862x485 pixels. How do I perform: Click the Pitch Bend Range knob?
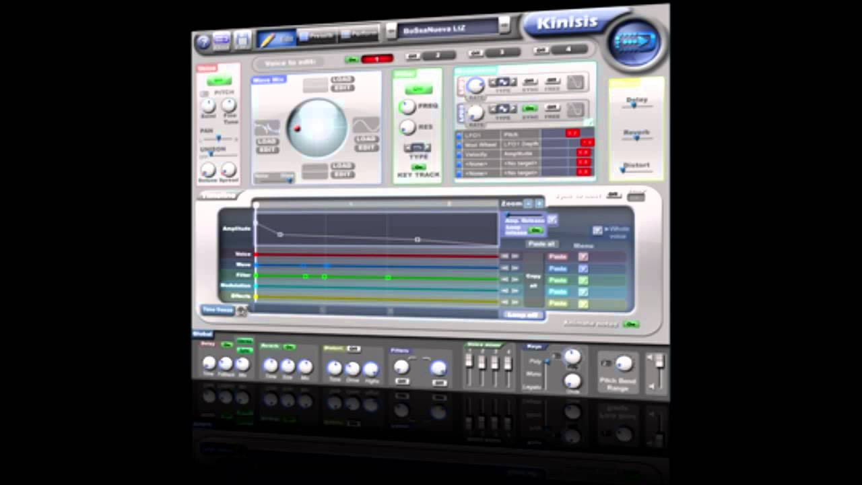click(x=624, y=364)
